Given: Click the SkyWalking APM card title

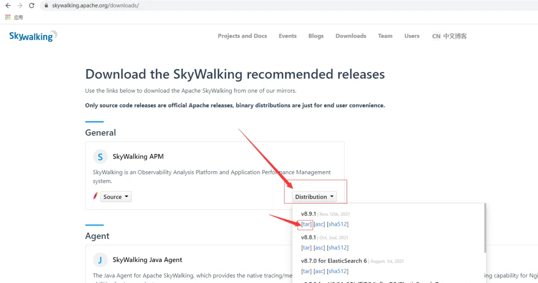Looking at the screenshot, I should pyautogui.click(x=138, y=156).
